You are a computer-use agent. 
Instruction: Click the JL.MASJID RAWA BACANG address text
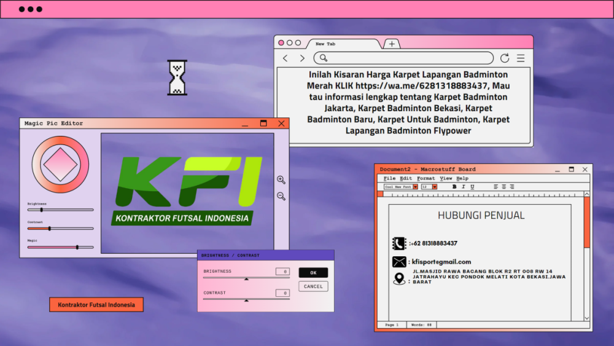[x=489, y=277]
